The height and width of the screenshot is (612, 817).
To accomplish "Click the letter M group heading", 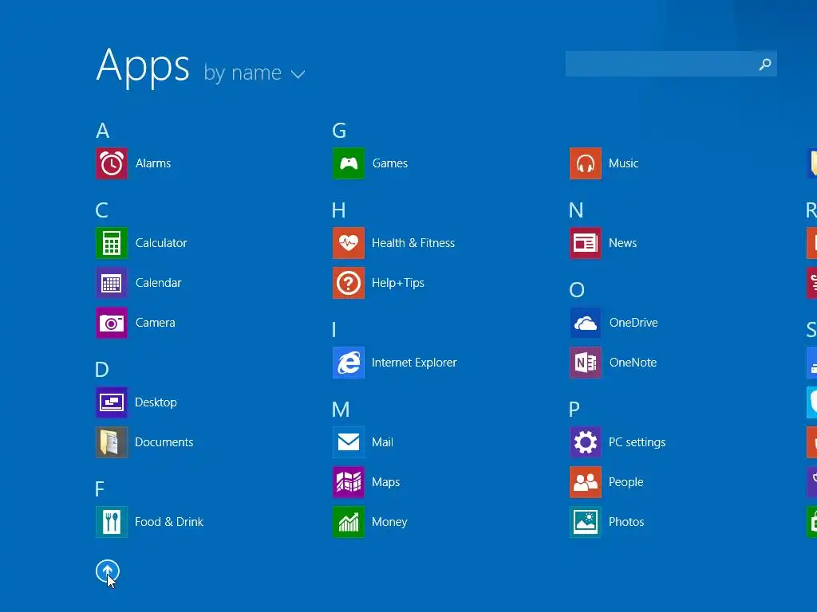I will coord(341,410).
